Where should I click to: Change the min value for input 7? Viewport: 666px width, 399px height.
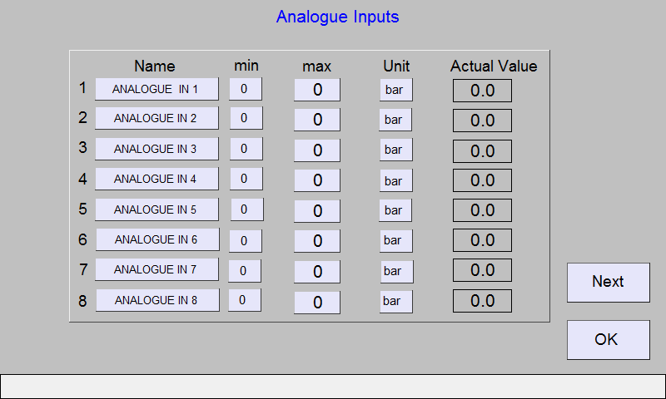[245, 271]
